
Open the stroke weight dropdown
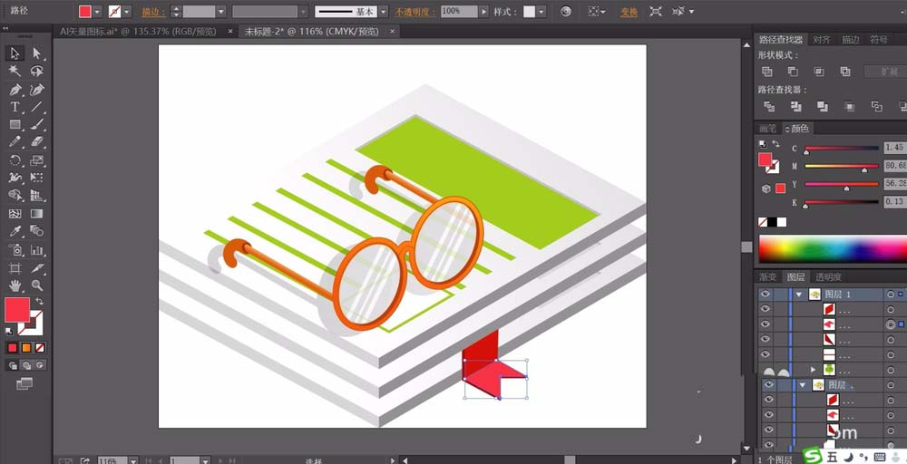point(221,12)
